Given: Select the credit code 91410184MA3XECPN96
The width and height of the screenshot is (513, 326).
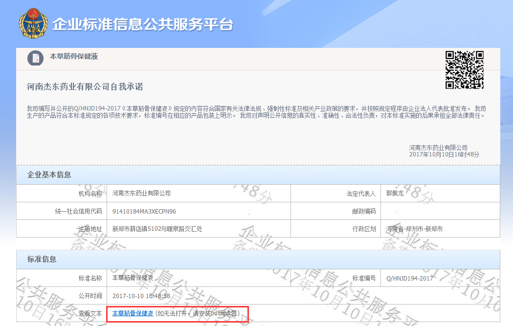Looking at the screenshot, I should [x=144, y=211].
